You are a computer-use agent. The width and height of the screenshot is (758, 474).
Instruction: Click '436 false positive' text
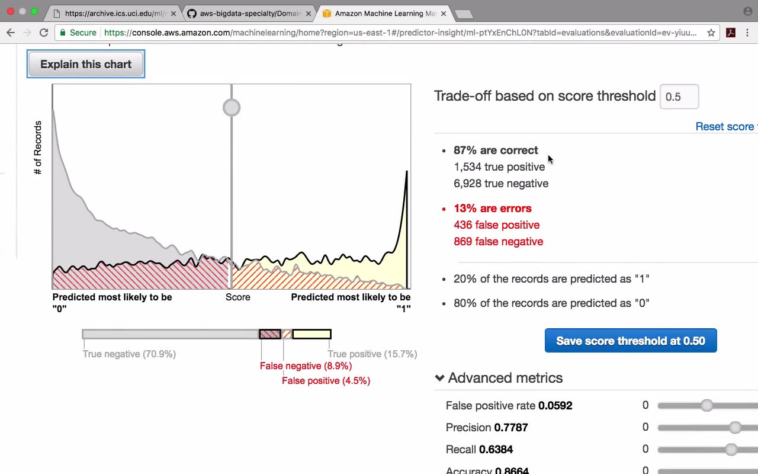pos(496,225)
